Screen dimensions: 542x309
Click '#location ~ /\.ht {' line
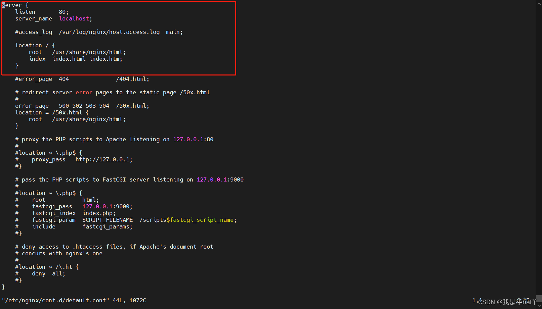(x=47, y=267)
